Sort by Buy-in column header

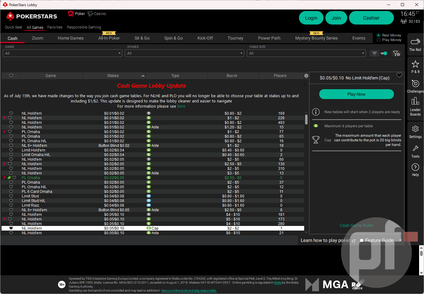point(232,76)
